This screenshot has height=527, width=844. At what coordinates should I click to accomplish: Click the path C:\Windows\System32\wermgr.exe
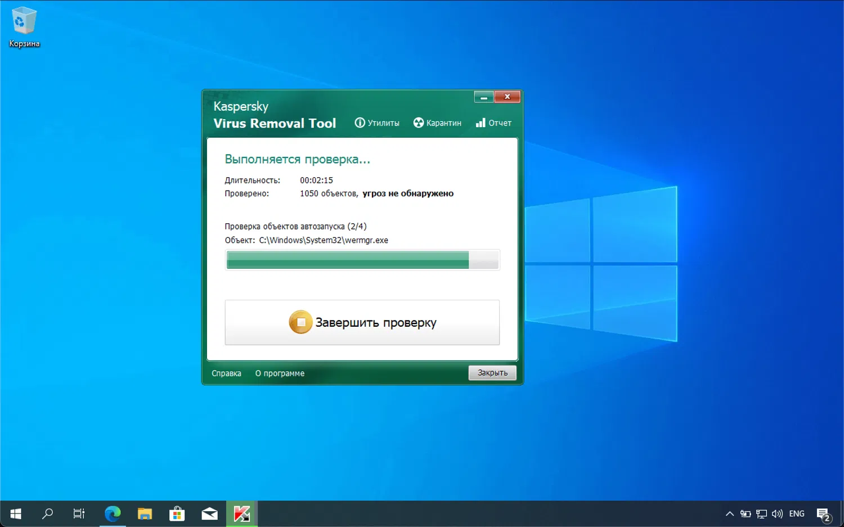324,240
